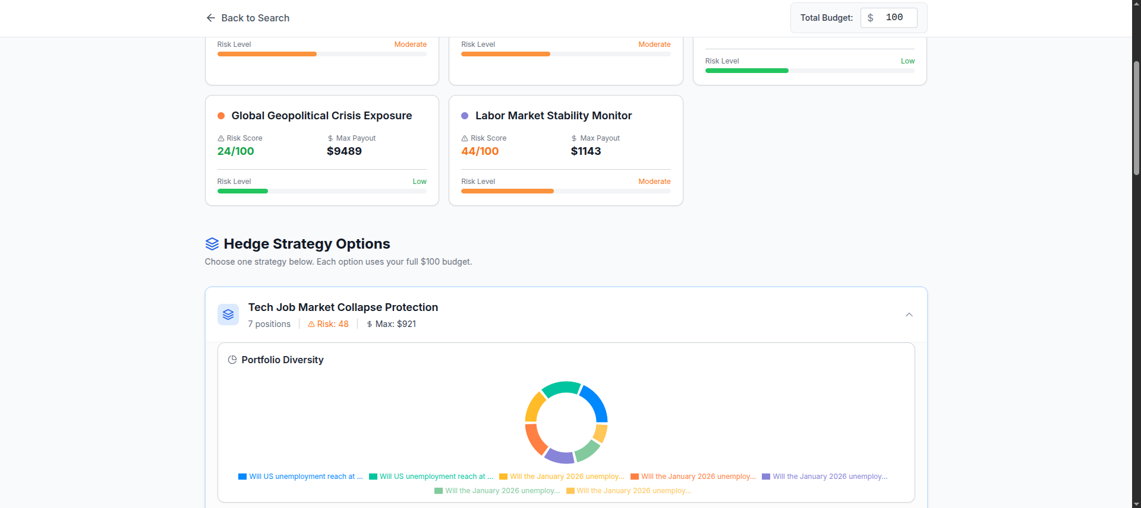Click the Portfolio Diversity pie chart icon
The width and height of the screenshot is (1141, 508).
click(x=232, y=360)
